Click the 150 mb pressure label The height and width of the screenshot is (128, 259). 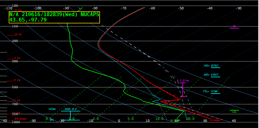[x=15, y=26]
